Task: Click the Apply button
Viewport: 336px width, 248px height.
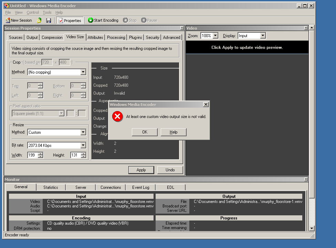Action: [x=141, y=170]
